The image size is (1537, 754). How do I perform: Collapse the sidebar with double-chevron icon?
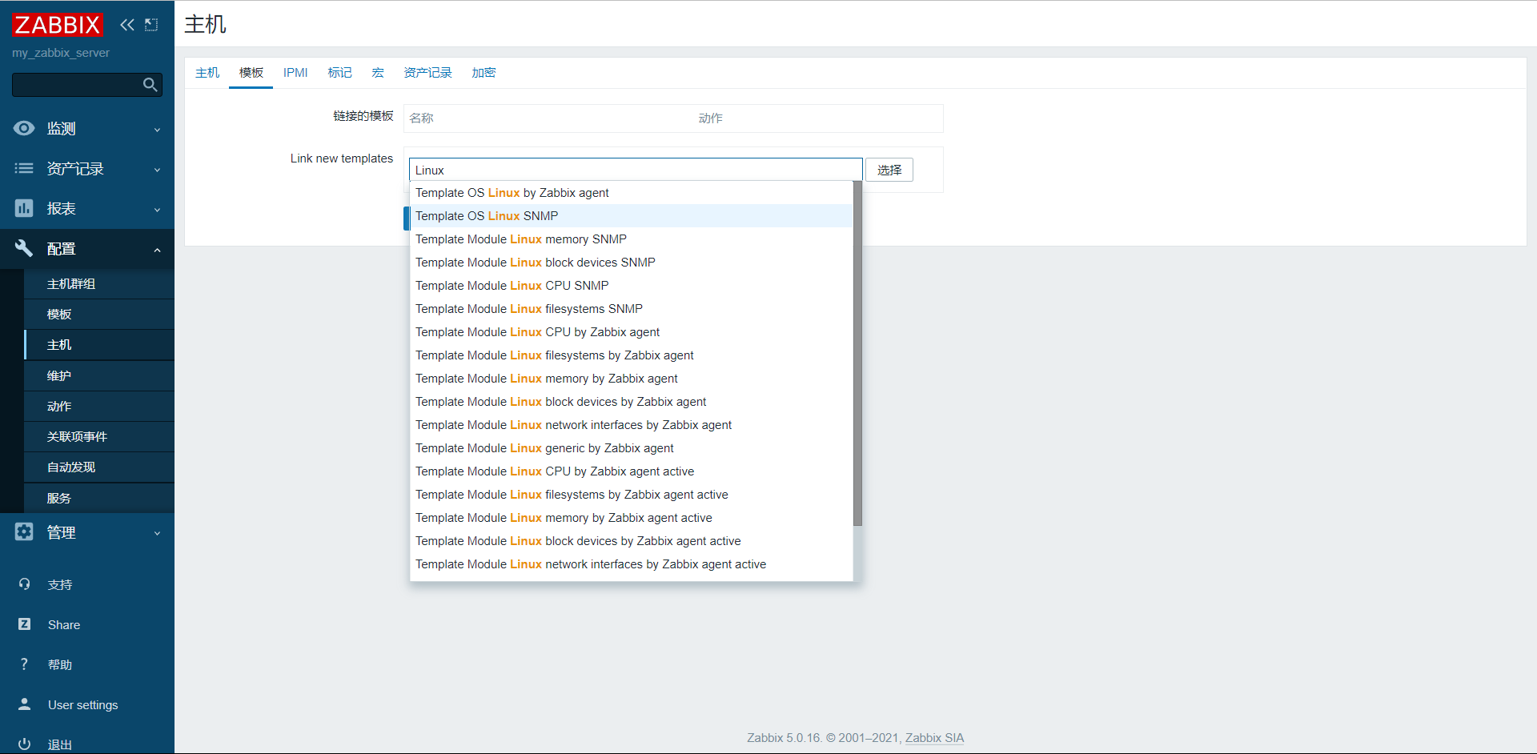(x=127, y=25)
